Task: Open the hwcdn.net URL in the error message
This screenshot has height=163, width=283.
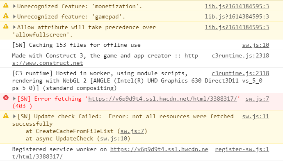Action: click(x=162, y=99)
